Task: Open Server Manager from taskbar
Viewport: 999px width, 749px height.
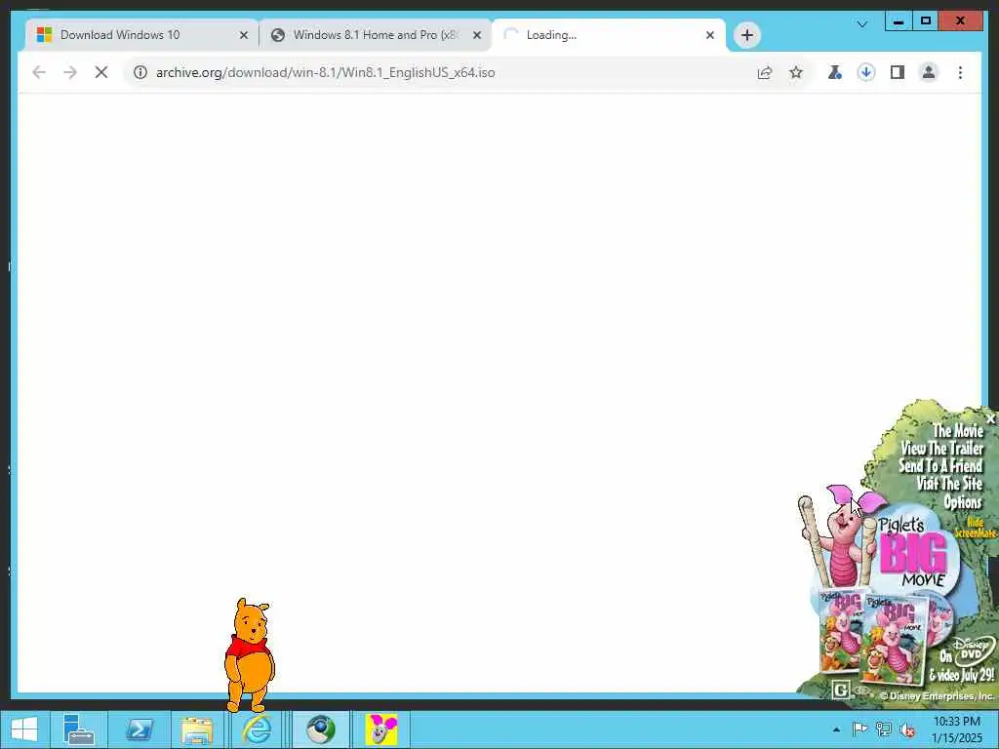Action: tap(78, 729)
